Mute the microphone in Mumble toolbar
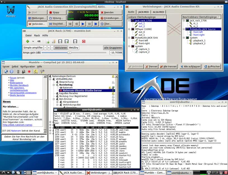The image size is (228, 175). pyautogui.click(x=18, y=71)
